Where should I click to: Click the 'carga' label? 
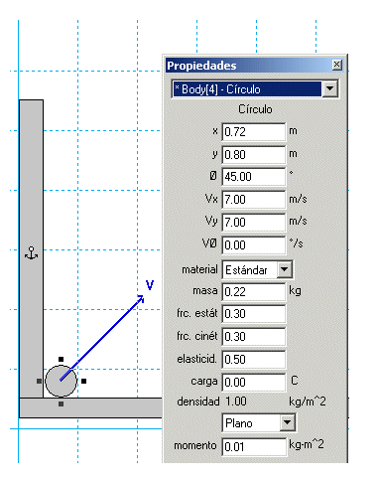(204, 382)
